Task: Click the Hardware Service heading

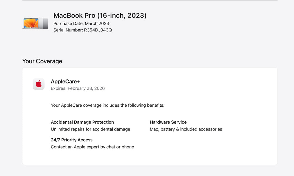Action: (x=168, y=122)
